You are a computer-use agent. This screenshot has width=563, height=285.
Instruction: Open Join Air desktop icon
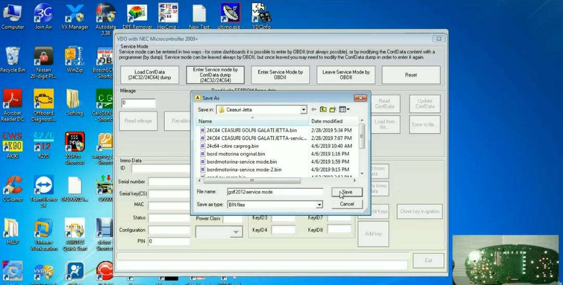click(x=43, y=16)
